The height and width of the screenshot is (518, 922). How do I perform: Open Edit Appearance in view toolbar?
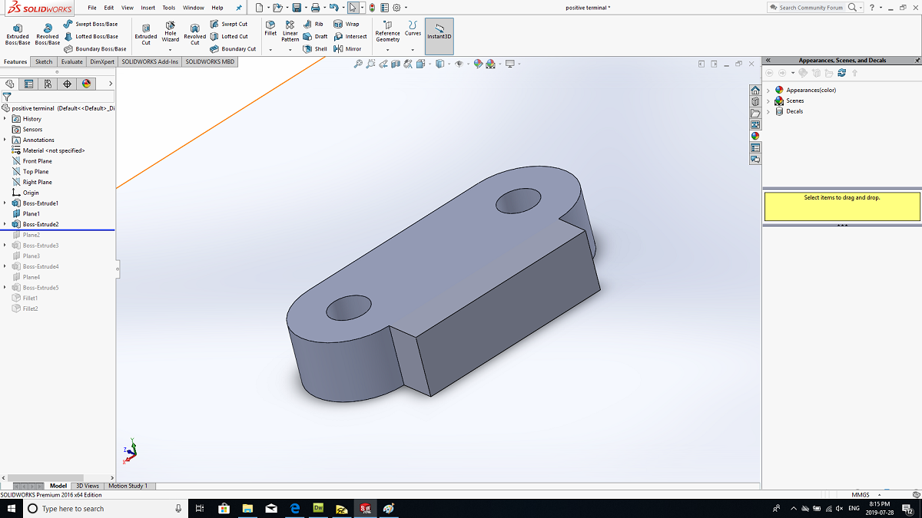pos(478,64)
